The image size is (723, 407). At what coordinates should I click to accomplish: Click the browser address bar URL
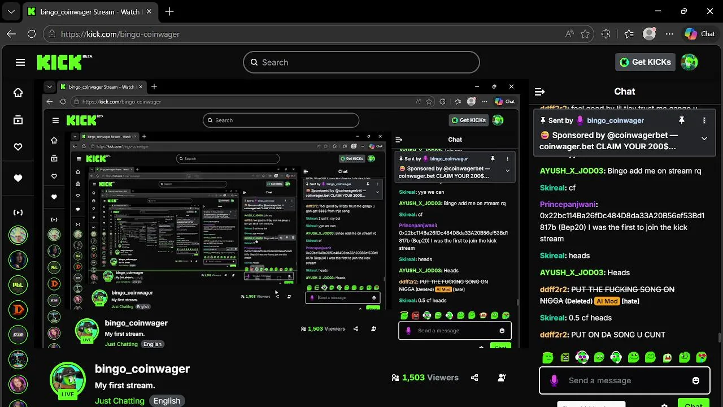(x=120, y=34)
